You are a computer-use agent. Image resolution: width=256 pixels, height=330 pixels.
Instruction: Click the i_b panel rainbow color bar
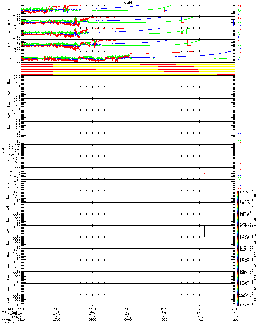point(237,196)
